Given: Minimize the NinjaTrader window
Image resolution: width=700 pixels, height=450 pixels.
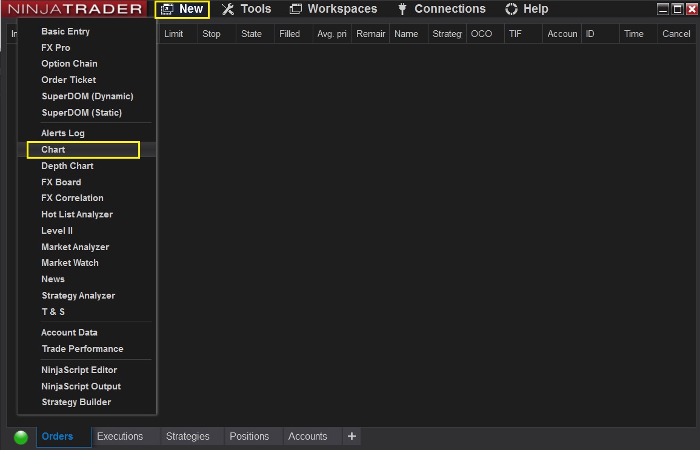Looking at the screenshot, I should click(664, 9).
